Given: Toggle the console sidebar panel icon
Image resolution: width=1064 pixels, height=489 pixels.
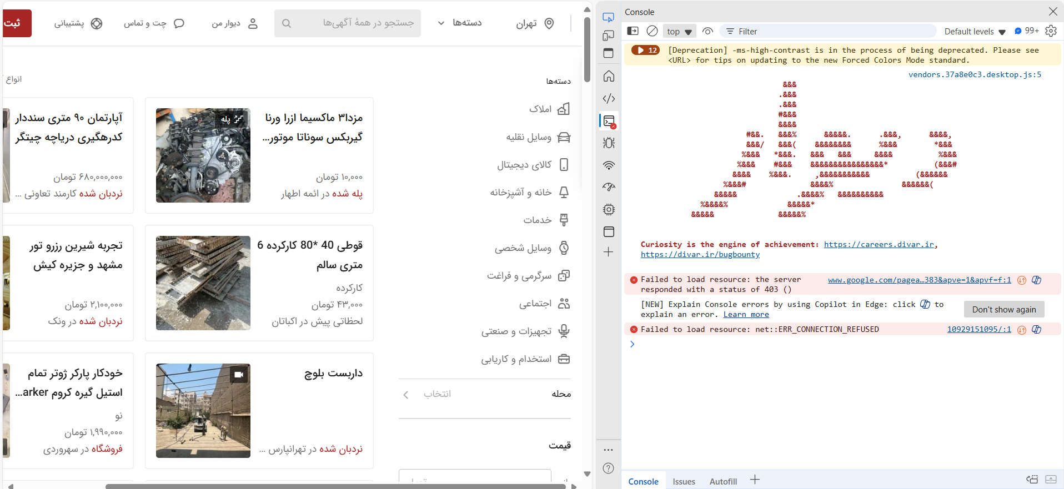Looking at the screenshot, I should point(633,31).
